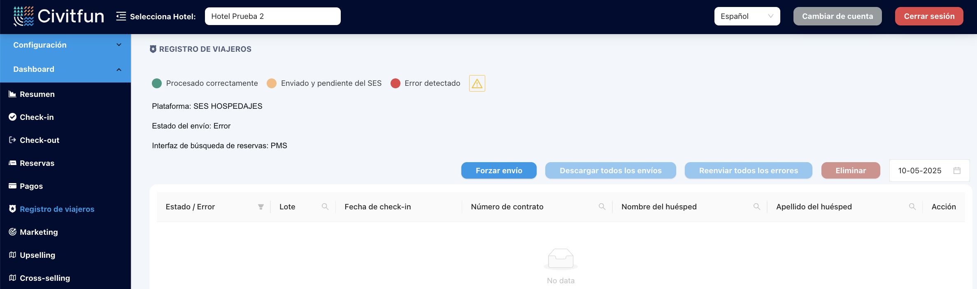Viewport: 977px width, 289px height.
Task: Click the Reservas bed icon
Action: (13, 163)
